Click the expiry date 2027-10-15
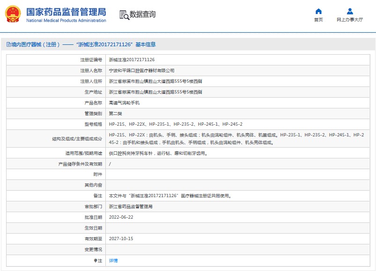Viewport: 376px width, 271px height. coord(121,238)
